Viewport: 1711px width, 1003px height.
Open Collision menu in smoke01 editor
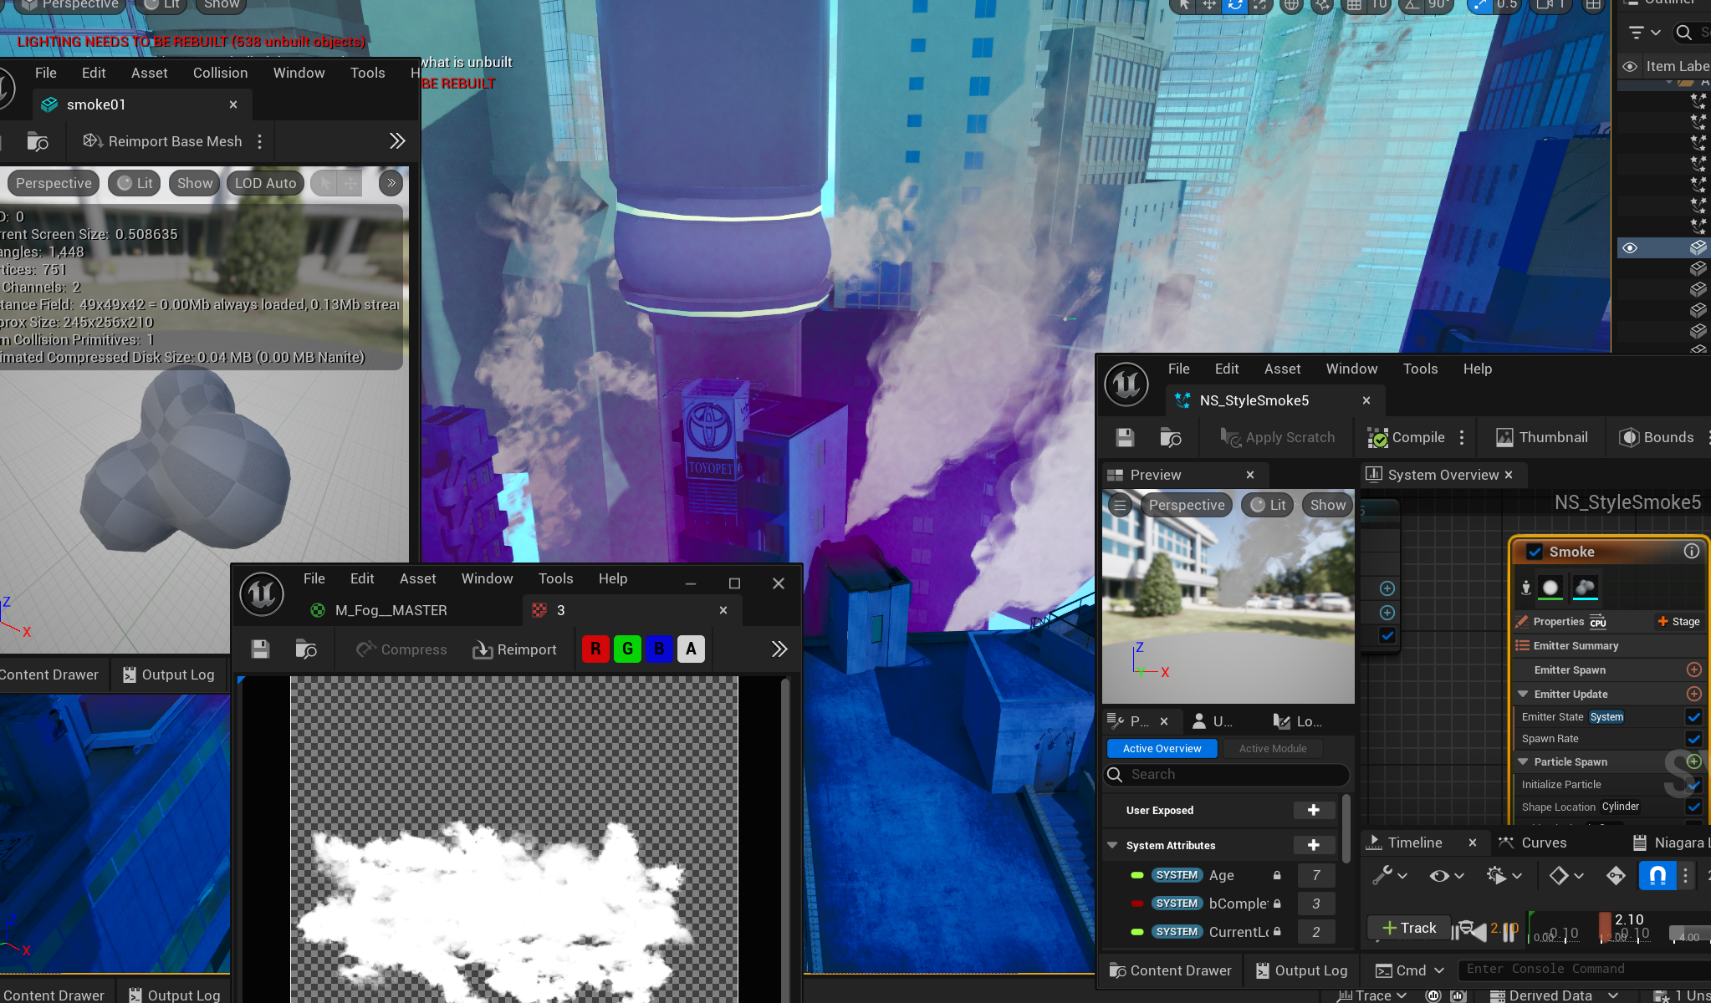pos(220,73)
